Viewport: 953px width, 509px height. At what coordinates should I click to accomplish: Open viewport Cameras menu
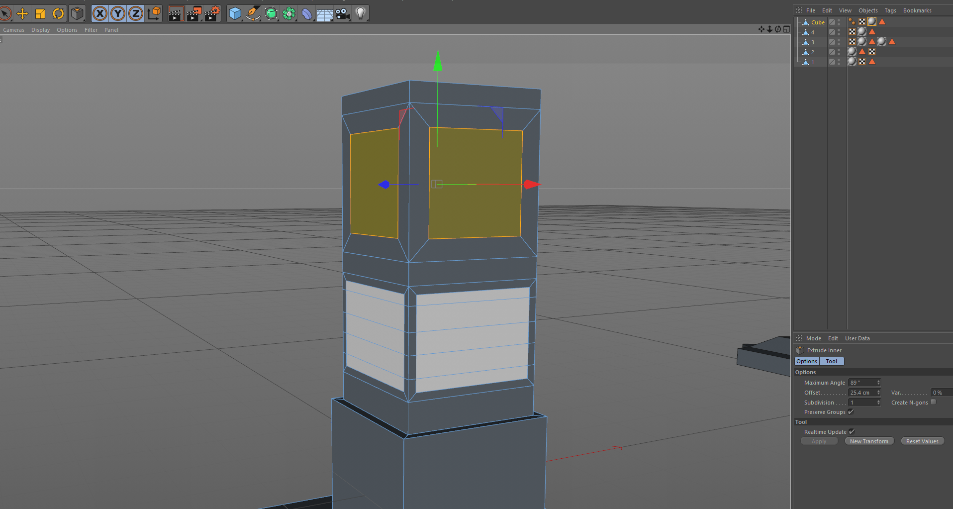pos(13,30)
